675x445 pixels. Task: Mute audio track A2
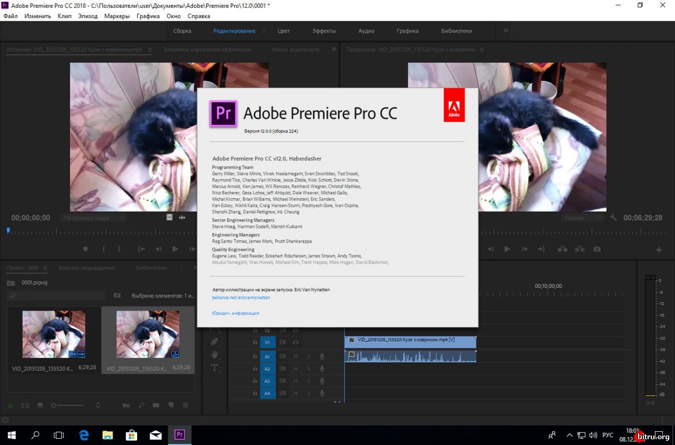296,369
